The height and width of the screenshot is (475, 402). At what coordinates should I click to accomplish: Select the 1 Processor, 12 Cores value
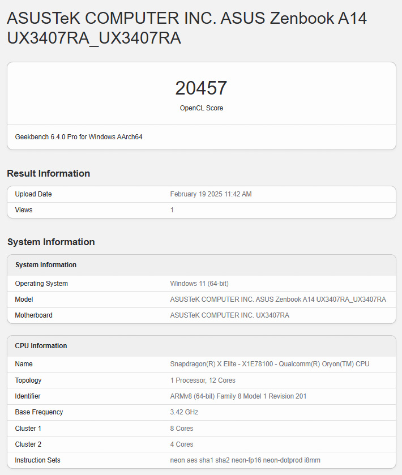[x=203, y=380]
